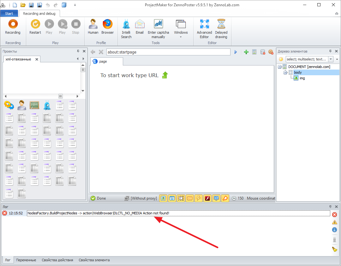Viewport: 341px width, 266px height.
Task: Switch to the Переменные bottom tab
Action: 26,260
